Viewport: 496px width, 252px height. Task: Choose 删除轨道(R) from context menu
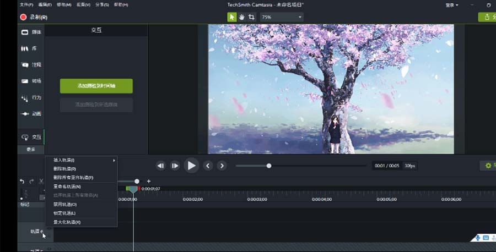tap(82, 169)
